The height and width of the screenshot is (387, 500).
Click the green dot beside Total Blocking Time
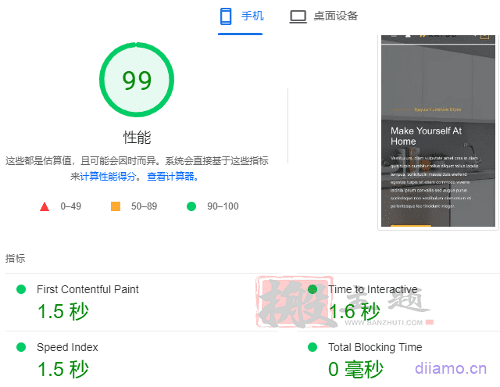pos(312,347)
